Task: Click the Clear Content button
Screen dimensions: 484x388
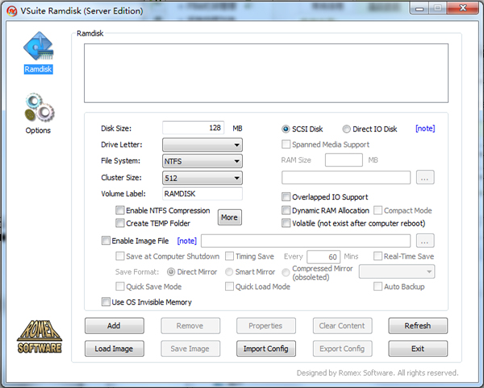Action: [x=342, y=326]
